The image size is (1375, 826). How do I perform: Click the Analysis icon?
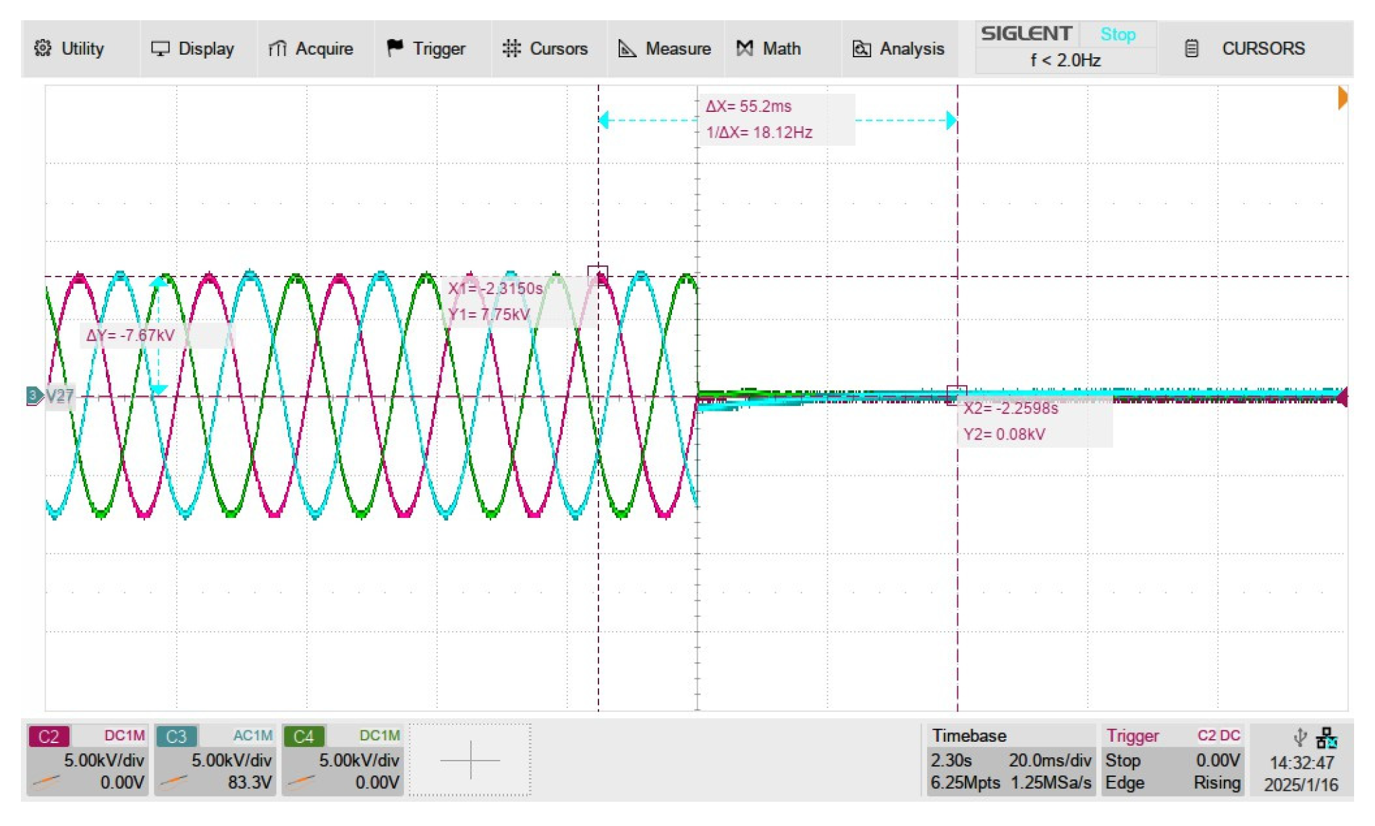[x=862, y=49]
